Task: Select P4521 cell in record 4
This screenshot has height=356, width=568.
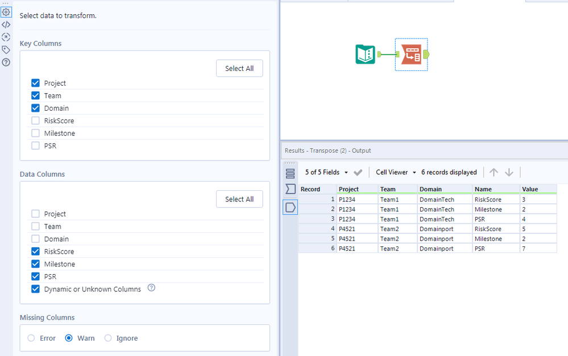Action: point(357,229)
